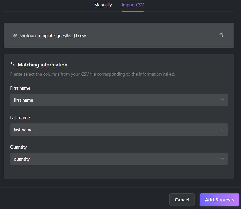Image resolution: width=241 pixels, height=209 pixels.
Task: Expand Last name dropdown chevron
Action: 222,130
